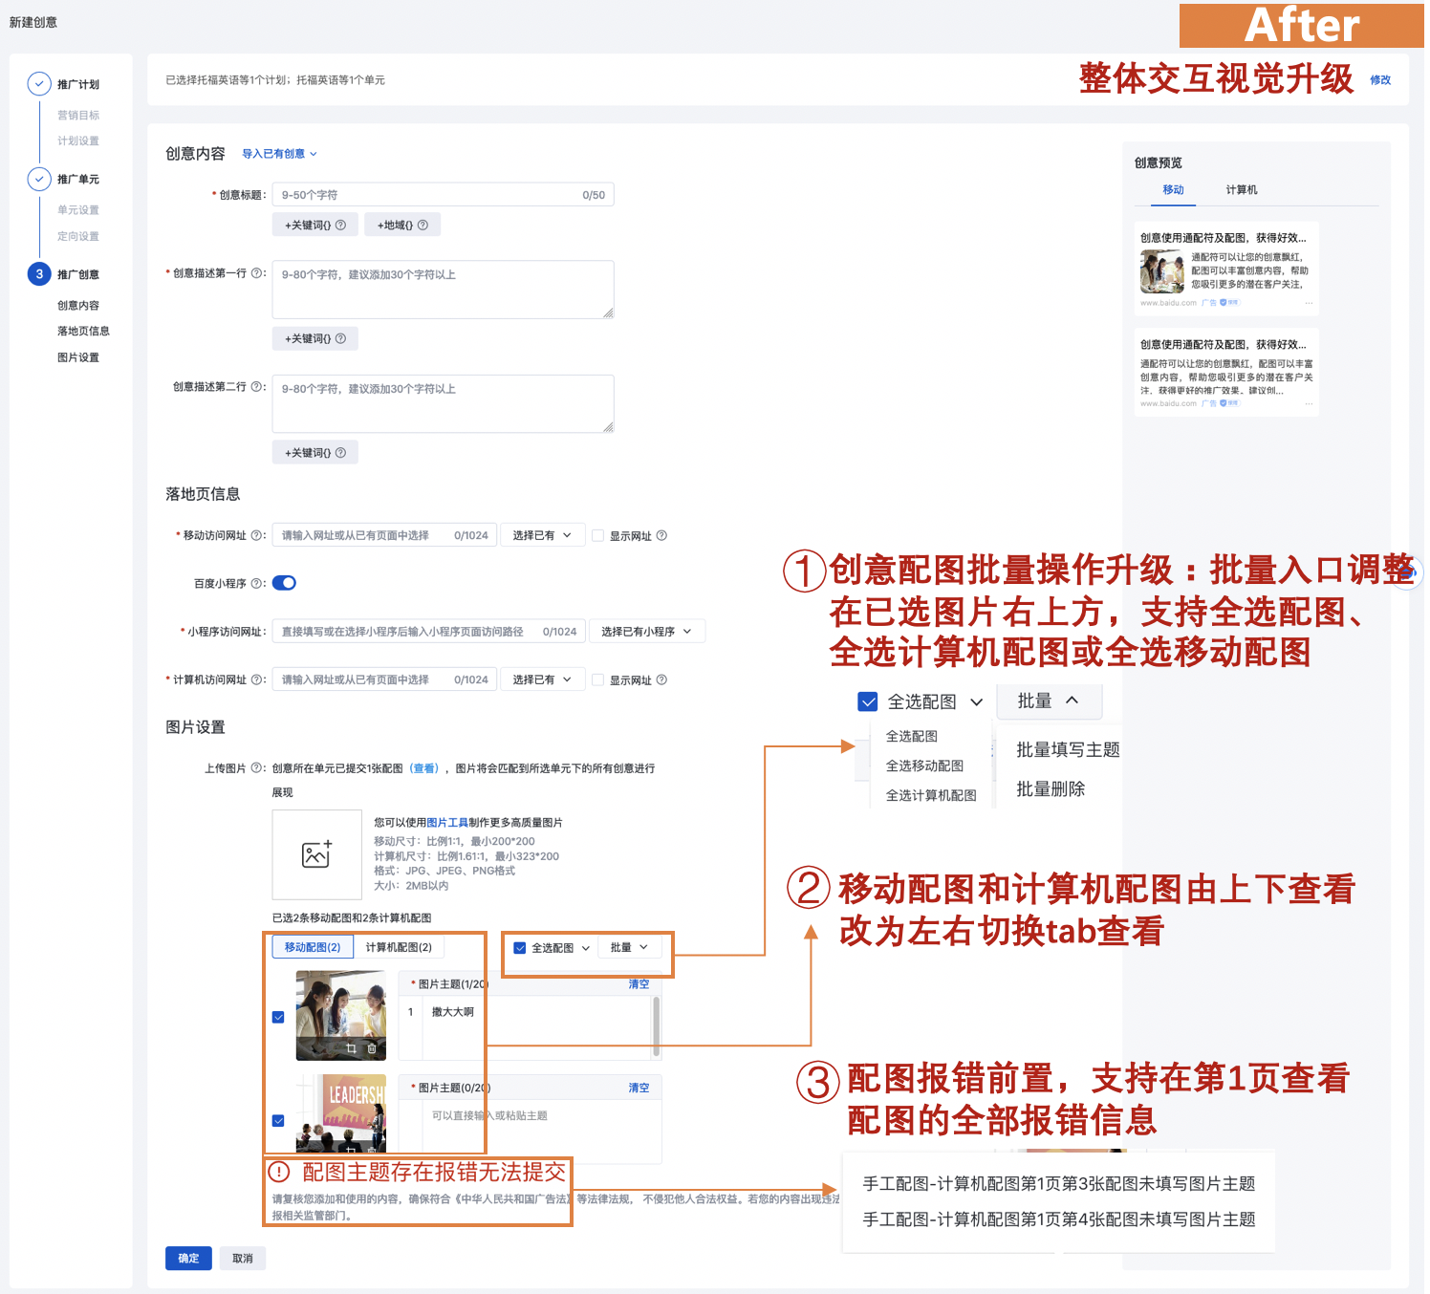Image resolution: width=1430 pixels, height=1294 pixels.
Task: Switch to 计算机配图(2) tab
Action: tap(399, 947)
